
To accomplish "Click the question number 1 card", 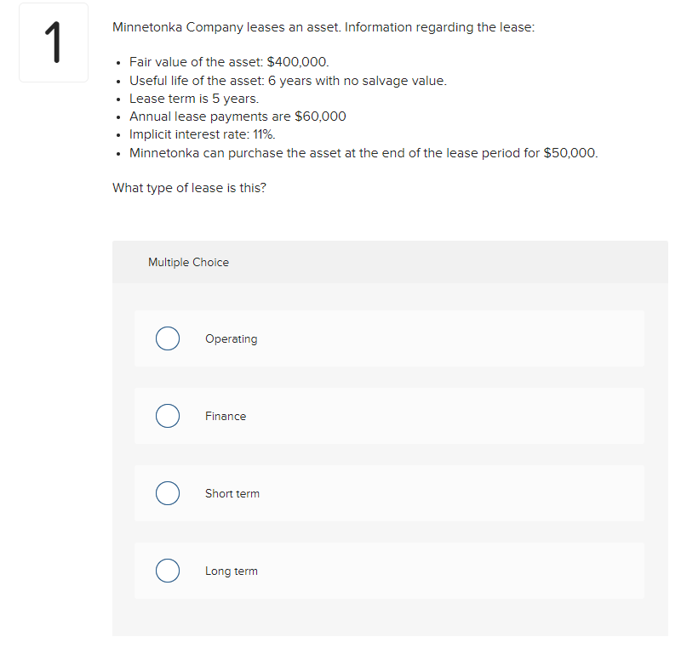I will pyautogui.click(x=53, y=42).
